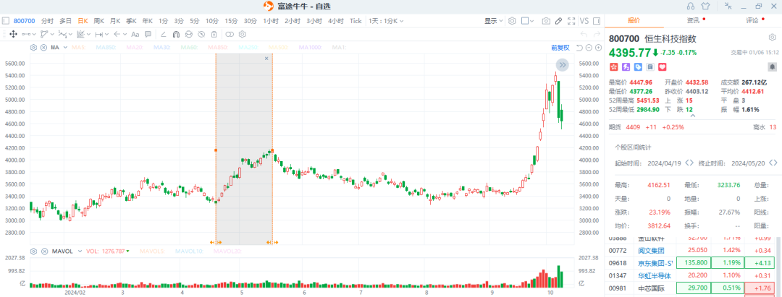Expand the MA indicator dropdown arrow
This screenshot has width=782, height=297.
tap(65, 48)
